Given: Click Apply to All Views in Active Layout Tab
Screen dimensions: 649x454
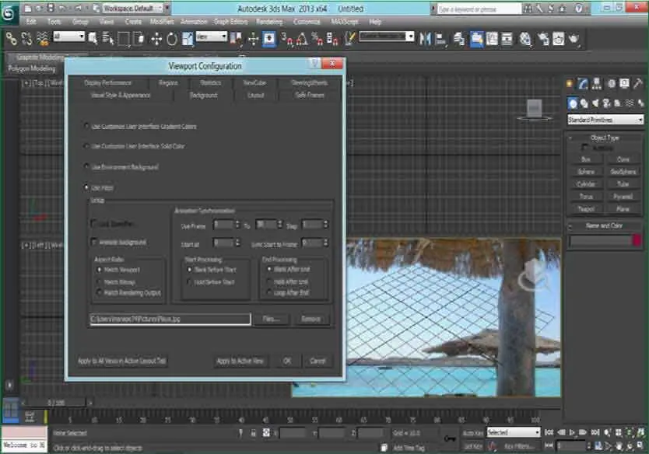Looking at the screenshot, I should (x=122, y=361).
